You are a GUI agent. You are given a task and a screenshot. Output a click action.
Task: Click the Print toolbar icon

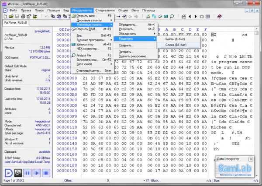coord(23,16)
